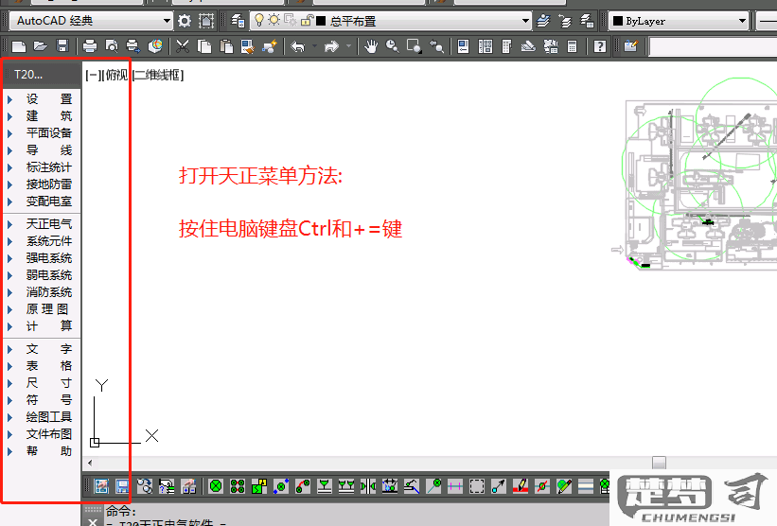Expand the 平面设备 menu triangle
Image resolution: width=777 pixels, height=526 pixels.
point(9,133)
